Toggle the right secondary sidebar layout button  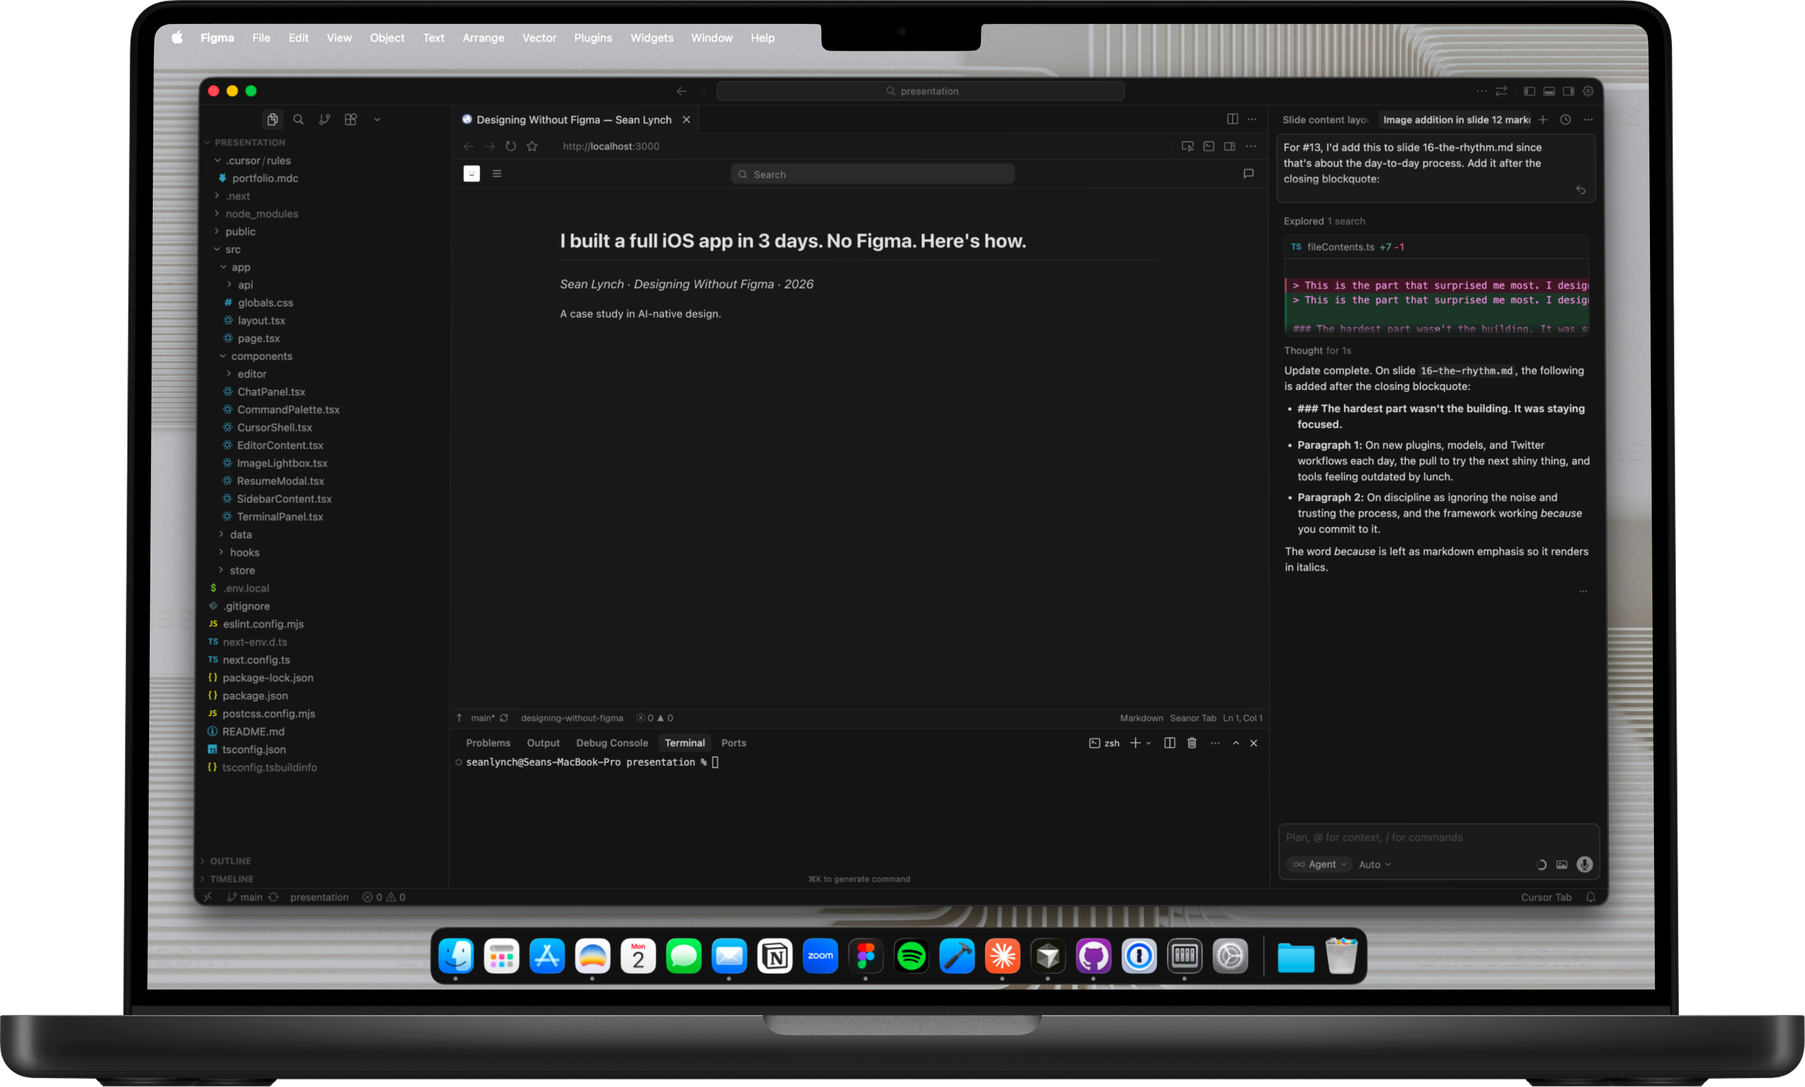click(1568, 91)
